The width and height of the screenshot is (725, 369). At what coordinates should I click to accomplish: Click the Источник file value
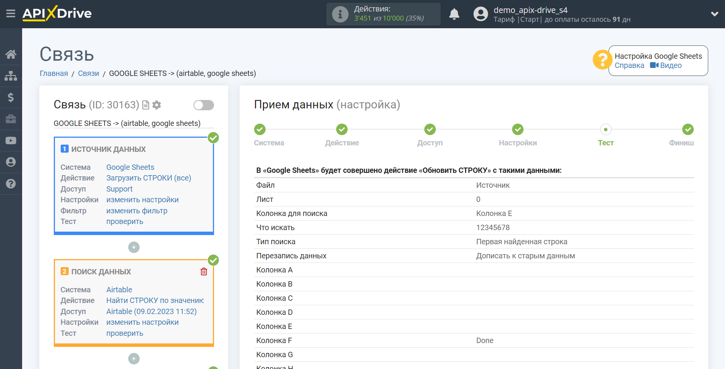tap(493, 185)
